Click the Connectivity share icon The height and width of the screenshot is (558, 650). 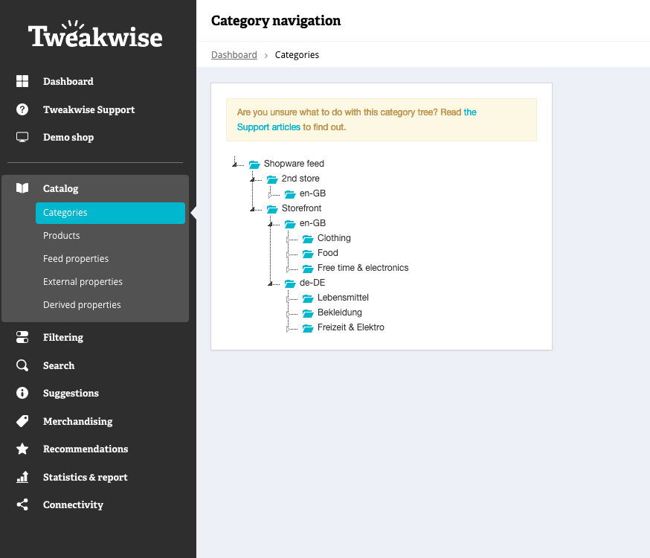pos(22,504)
